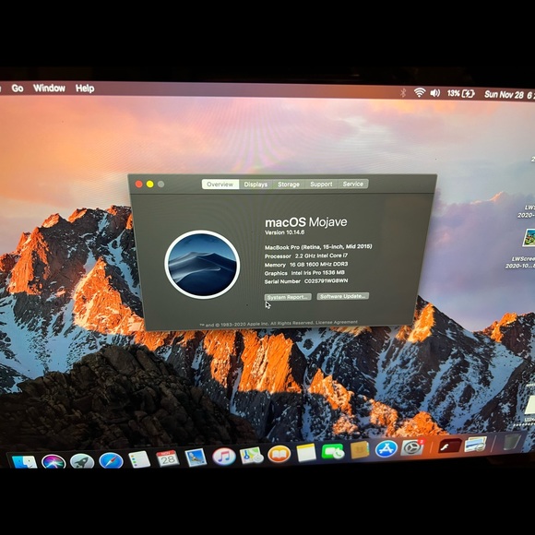The width and height of the screenshot is (535, 535).
Task: Click the serial number value
Action: pyautogui.click(x=327, y=281)
